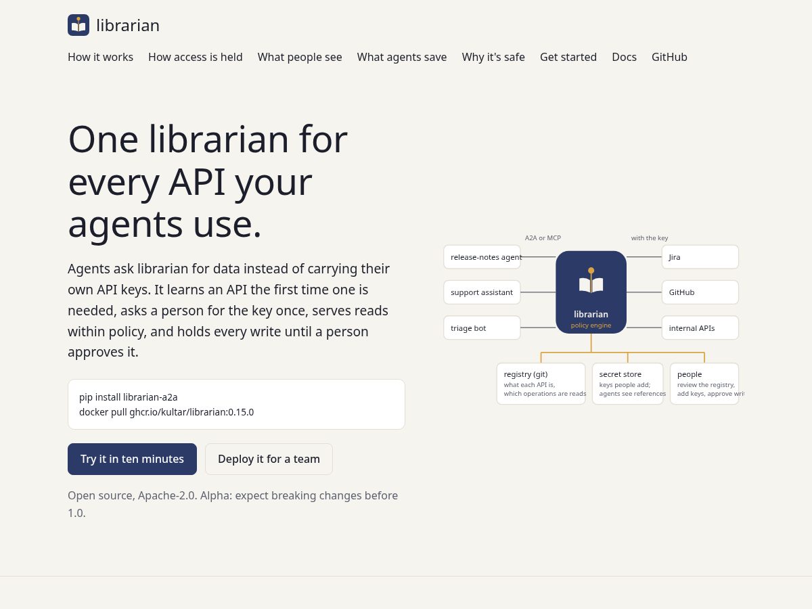The width and height of the screenshot is (812, 609).
Task: Click the policy engine label in diagram
Action: pyautogui.click(x=591, y=325)
